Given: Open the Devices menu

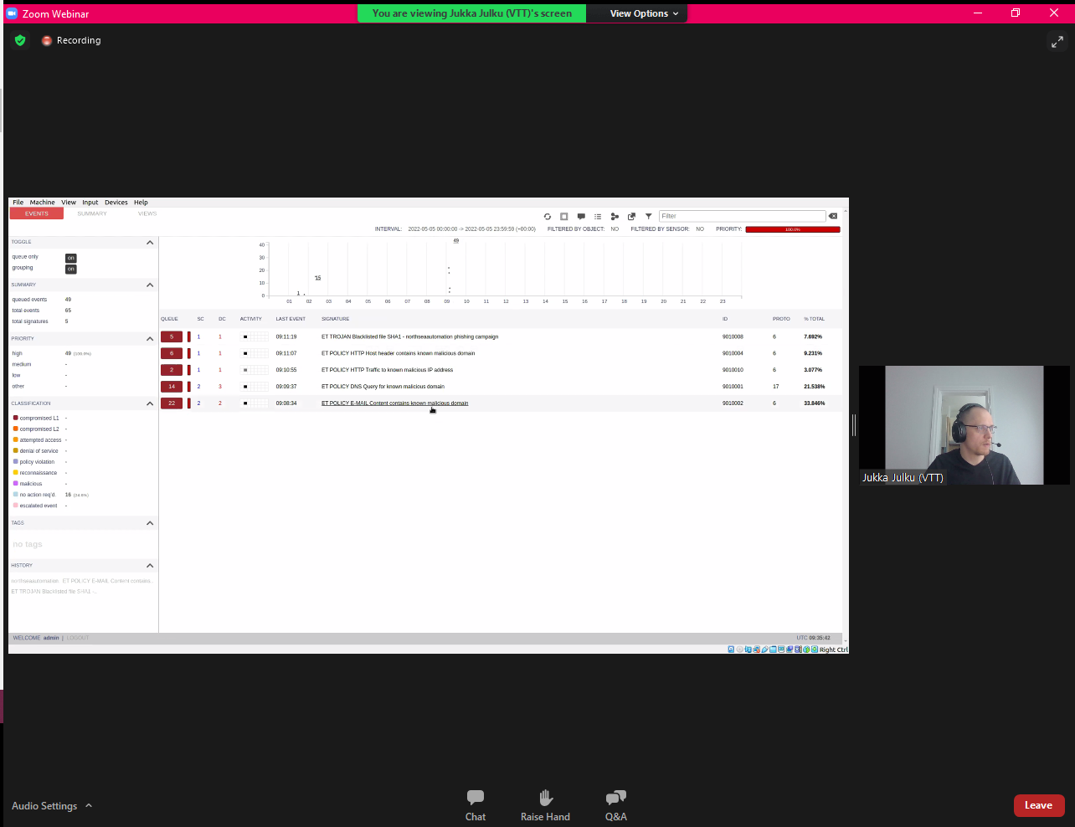Looking at the screenshot, I should 116,203.
